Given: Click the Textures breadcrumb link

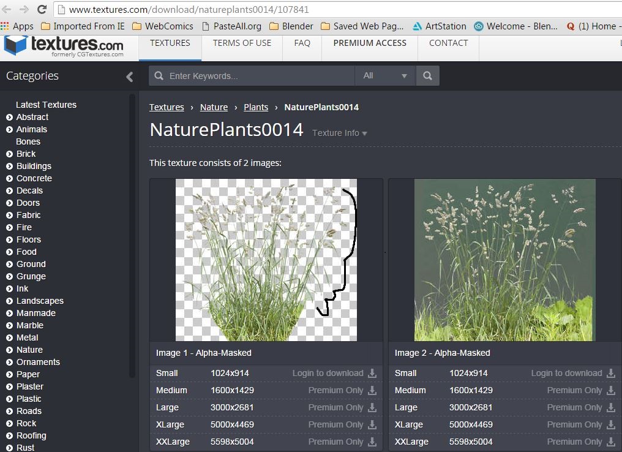Looking at the screenshot, I should click(x=167, y=107).
